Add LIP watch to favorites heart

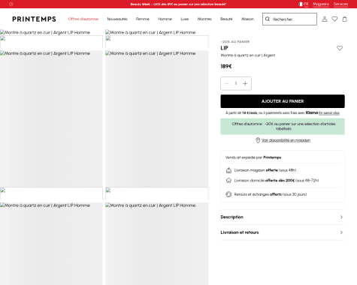coord(340,48)
